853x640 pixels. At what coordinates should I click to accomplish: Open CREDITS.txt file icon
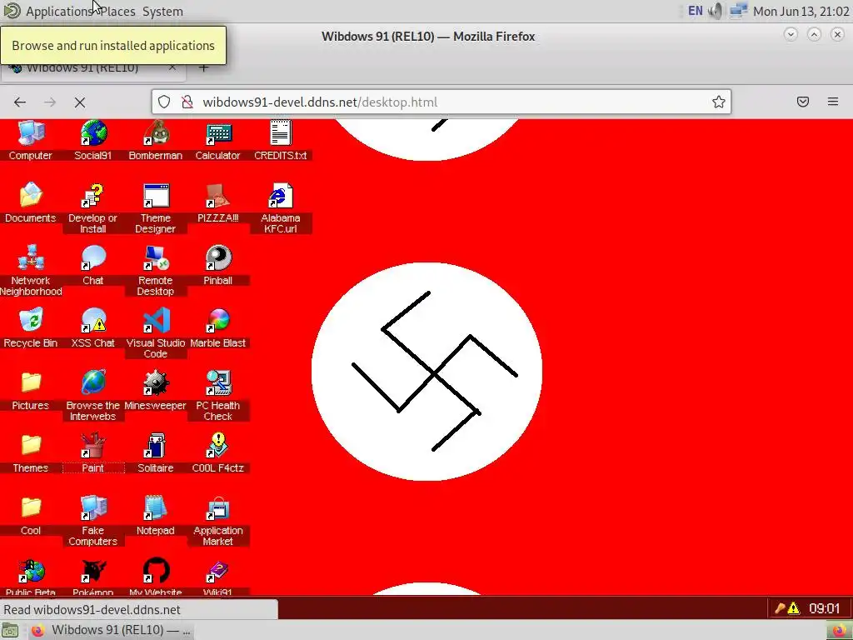pos(281,141)
